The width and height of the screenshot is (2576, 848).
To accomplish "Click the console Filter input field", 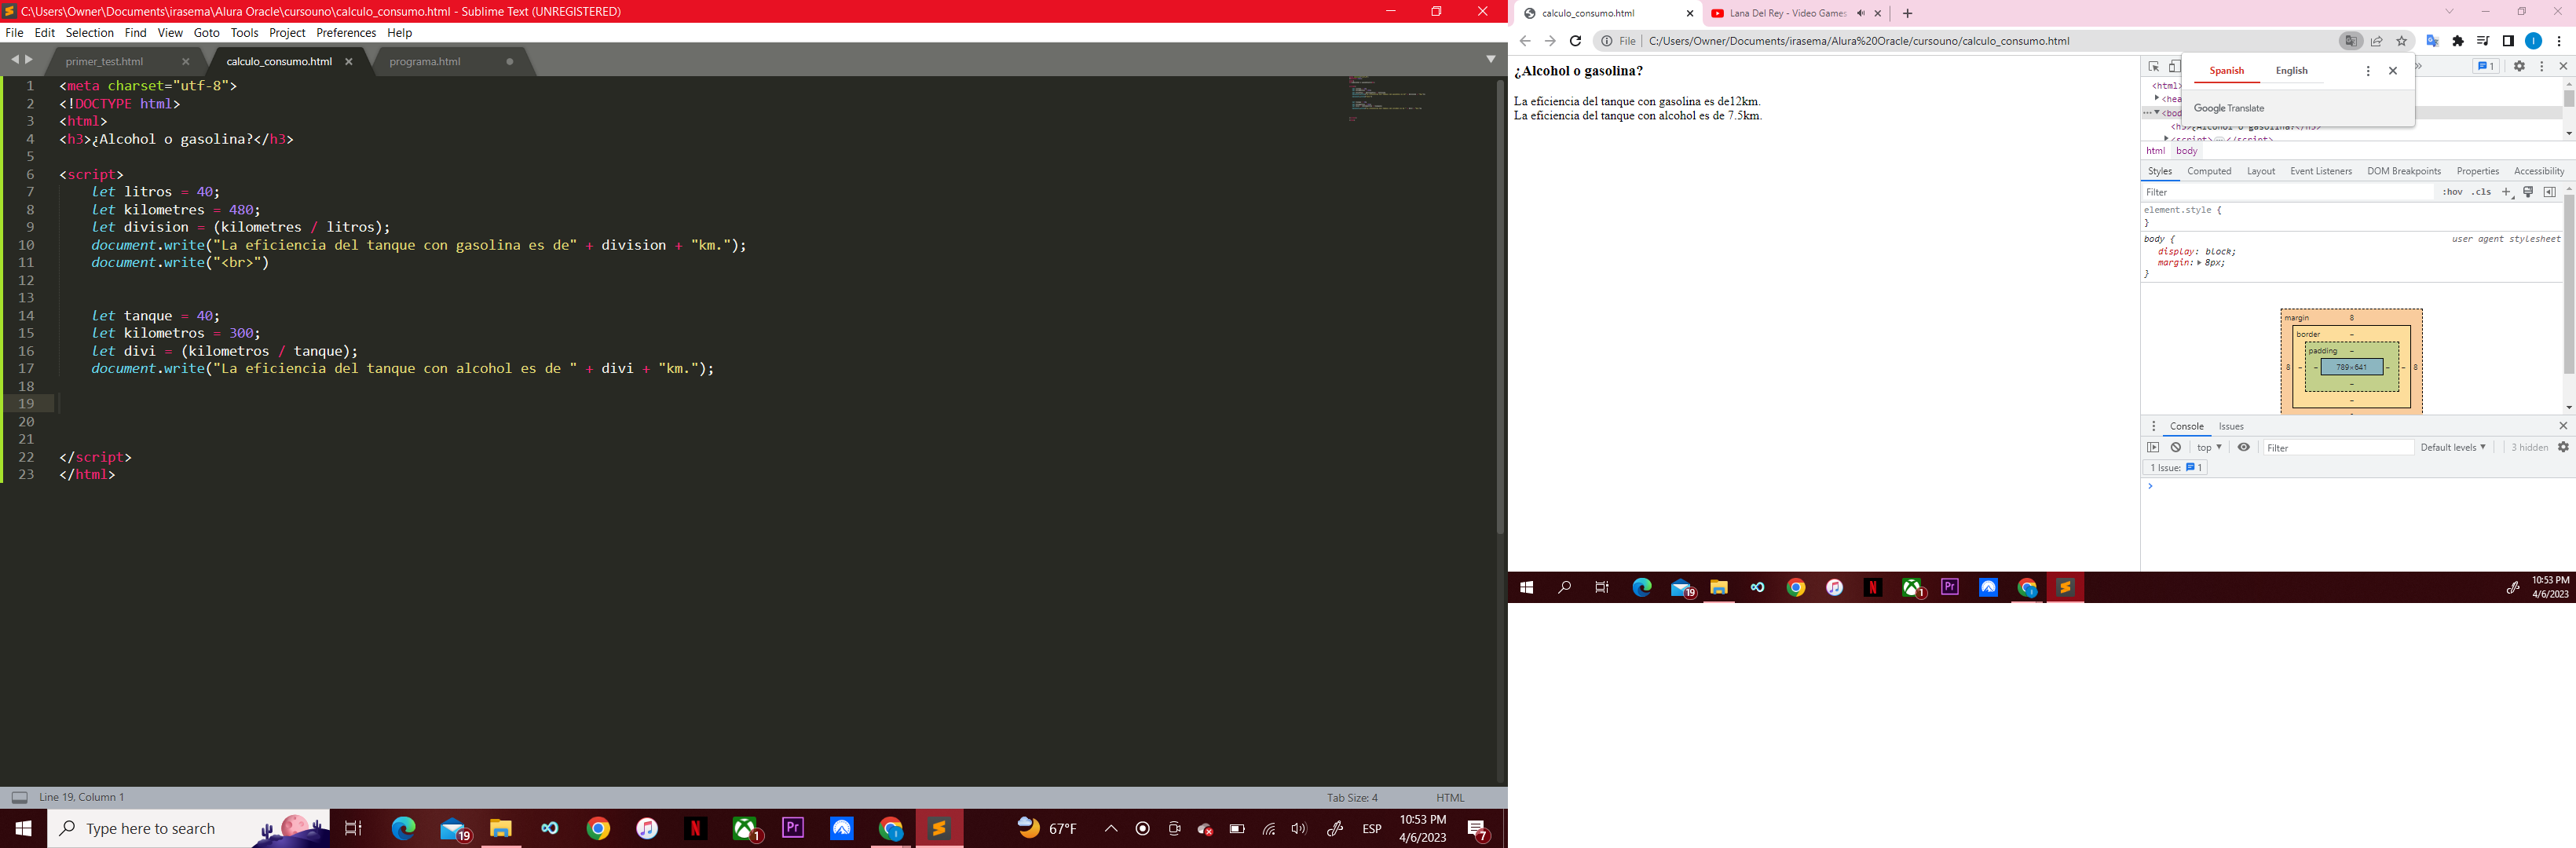I will coord(2338,447).
